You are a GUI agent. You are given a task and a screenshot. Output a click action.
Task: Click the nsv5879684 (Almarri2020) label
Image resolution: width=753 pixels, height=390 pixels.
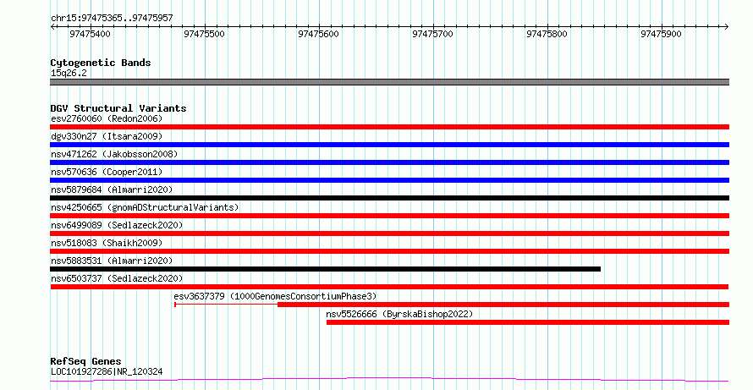click(x=112, y=190)
